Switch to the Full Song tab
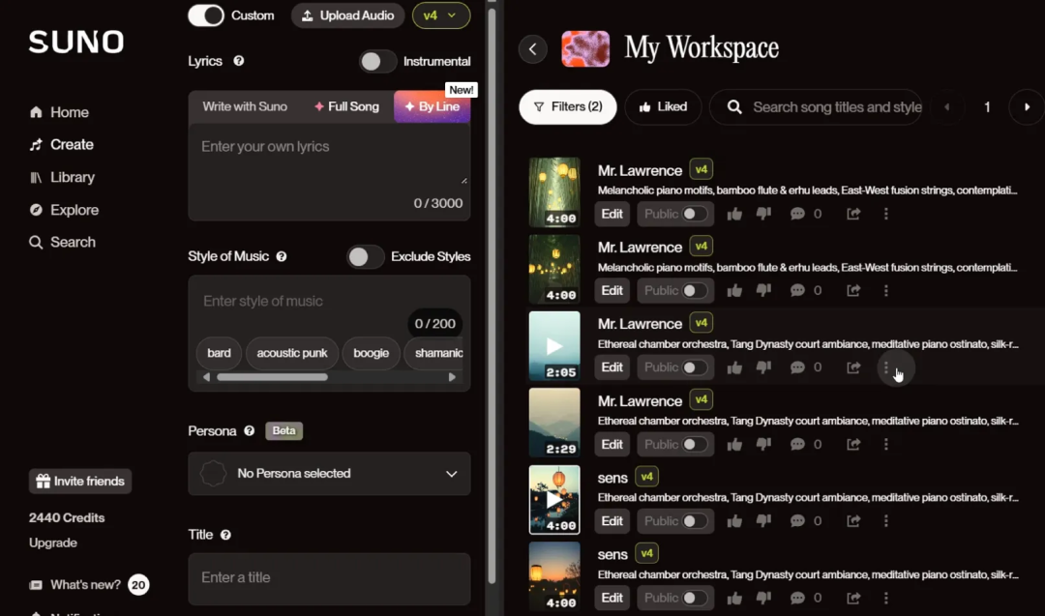The width and height of the screenshot is (1045, 616). pos(346,106)
